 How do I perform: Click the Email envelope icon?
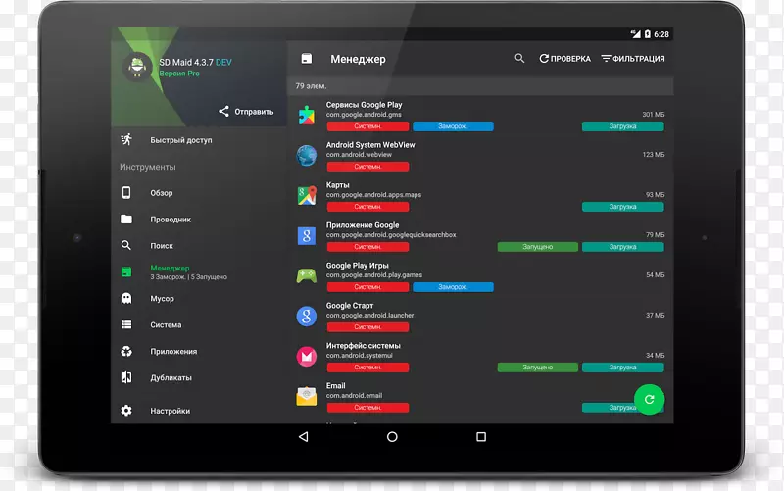(x=307, y=397)
